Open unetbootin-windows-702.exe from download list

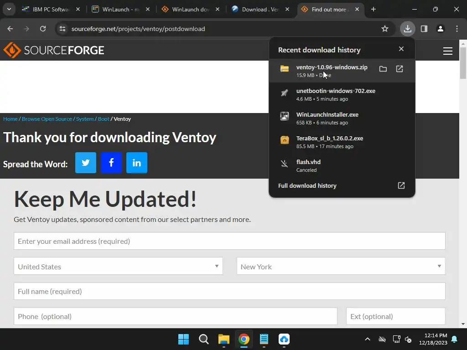[x=342, y=94]
